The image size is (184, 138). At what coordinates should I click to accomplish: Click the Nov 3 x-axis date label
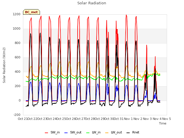pos(147,119)
